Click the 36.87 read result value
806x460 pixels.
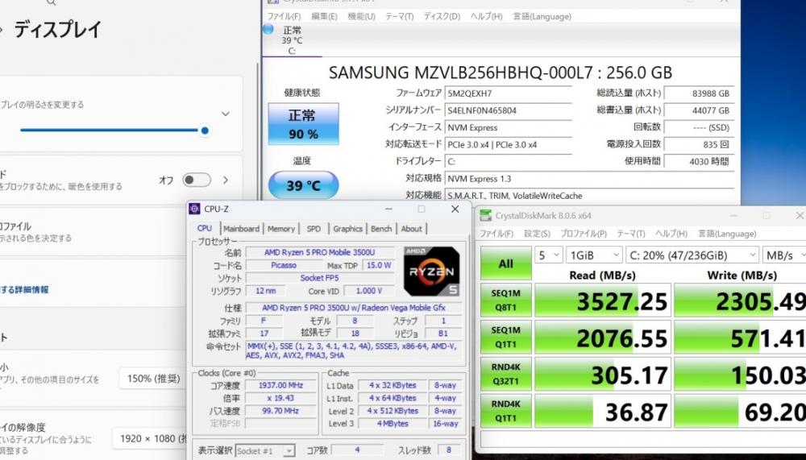[x=603, y=411]
